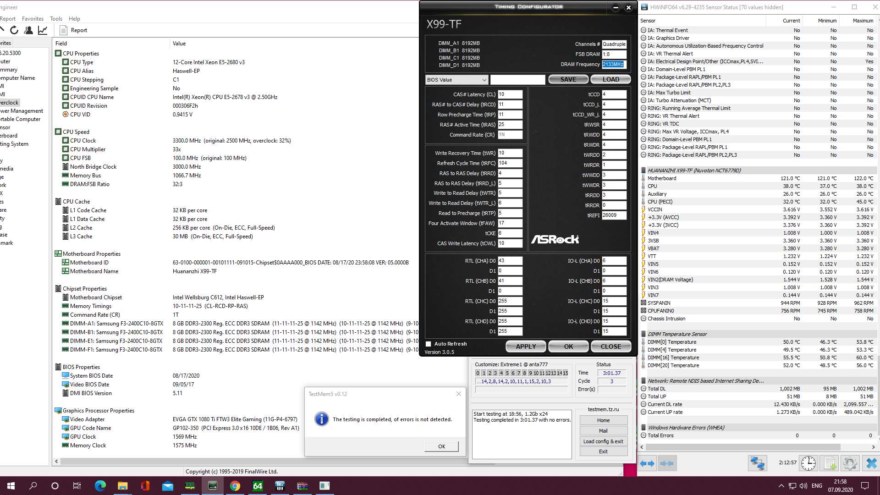Viewport: 880px width, 495px height.
Task: Click the HWiNFO clock timer icon
Action: pos(808,463)
